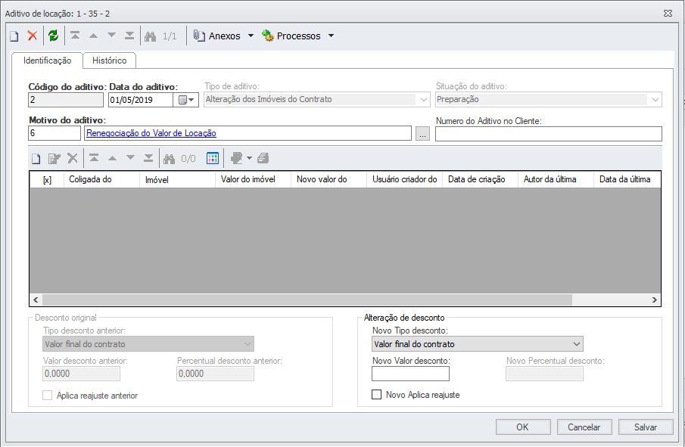Click the Coligada do column header
The height and width of the screenshot is (447, 685).
click(101, 180)
